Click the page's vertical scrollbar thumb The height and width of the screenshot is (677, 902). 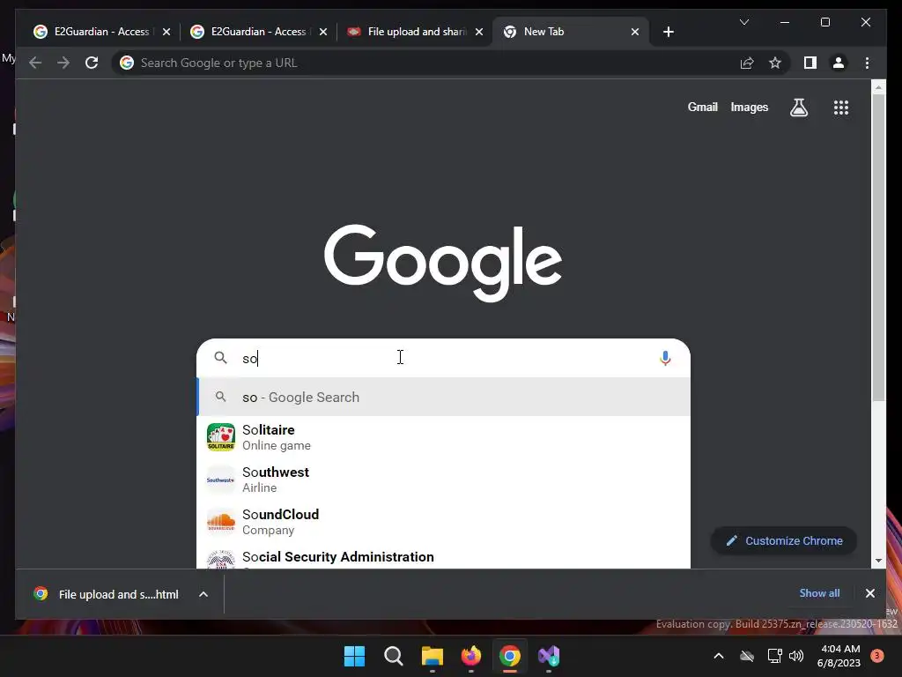[x=878, y=248]
